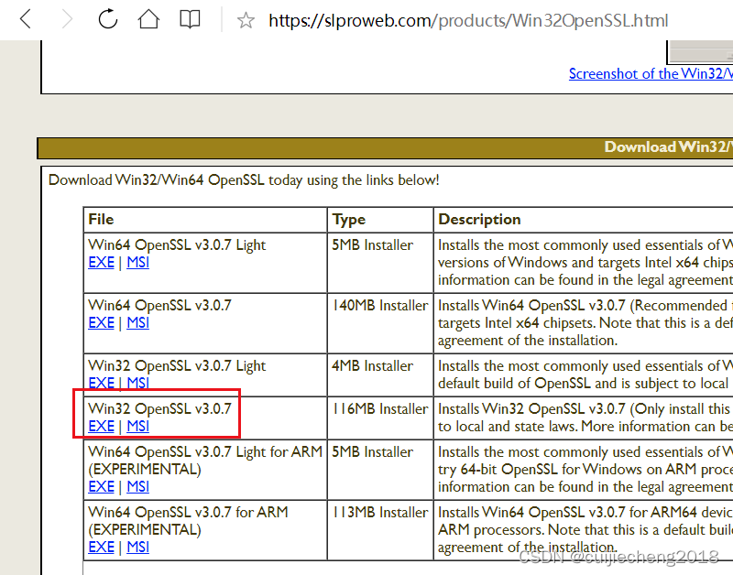Screen dimensions: 733x575
Task: Download Win64 OpenSSL v3.0.7 MSI installer
Action: pos(137,322)
